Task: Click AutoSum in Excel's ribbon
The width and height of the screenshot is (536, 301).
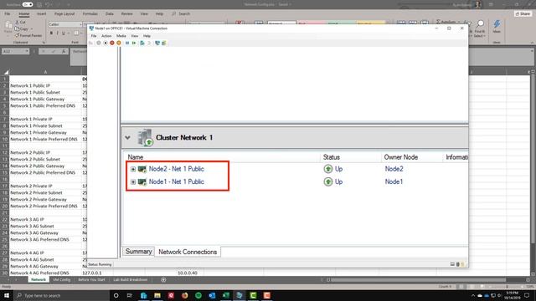Action: (x=446, y=22)
